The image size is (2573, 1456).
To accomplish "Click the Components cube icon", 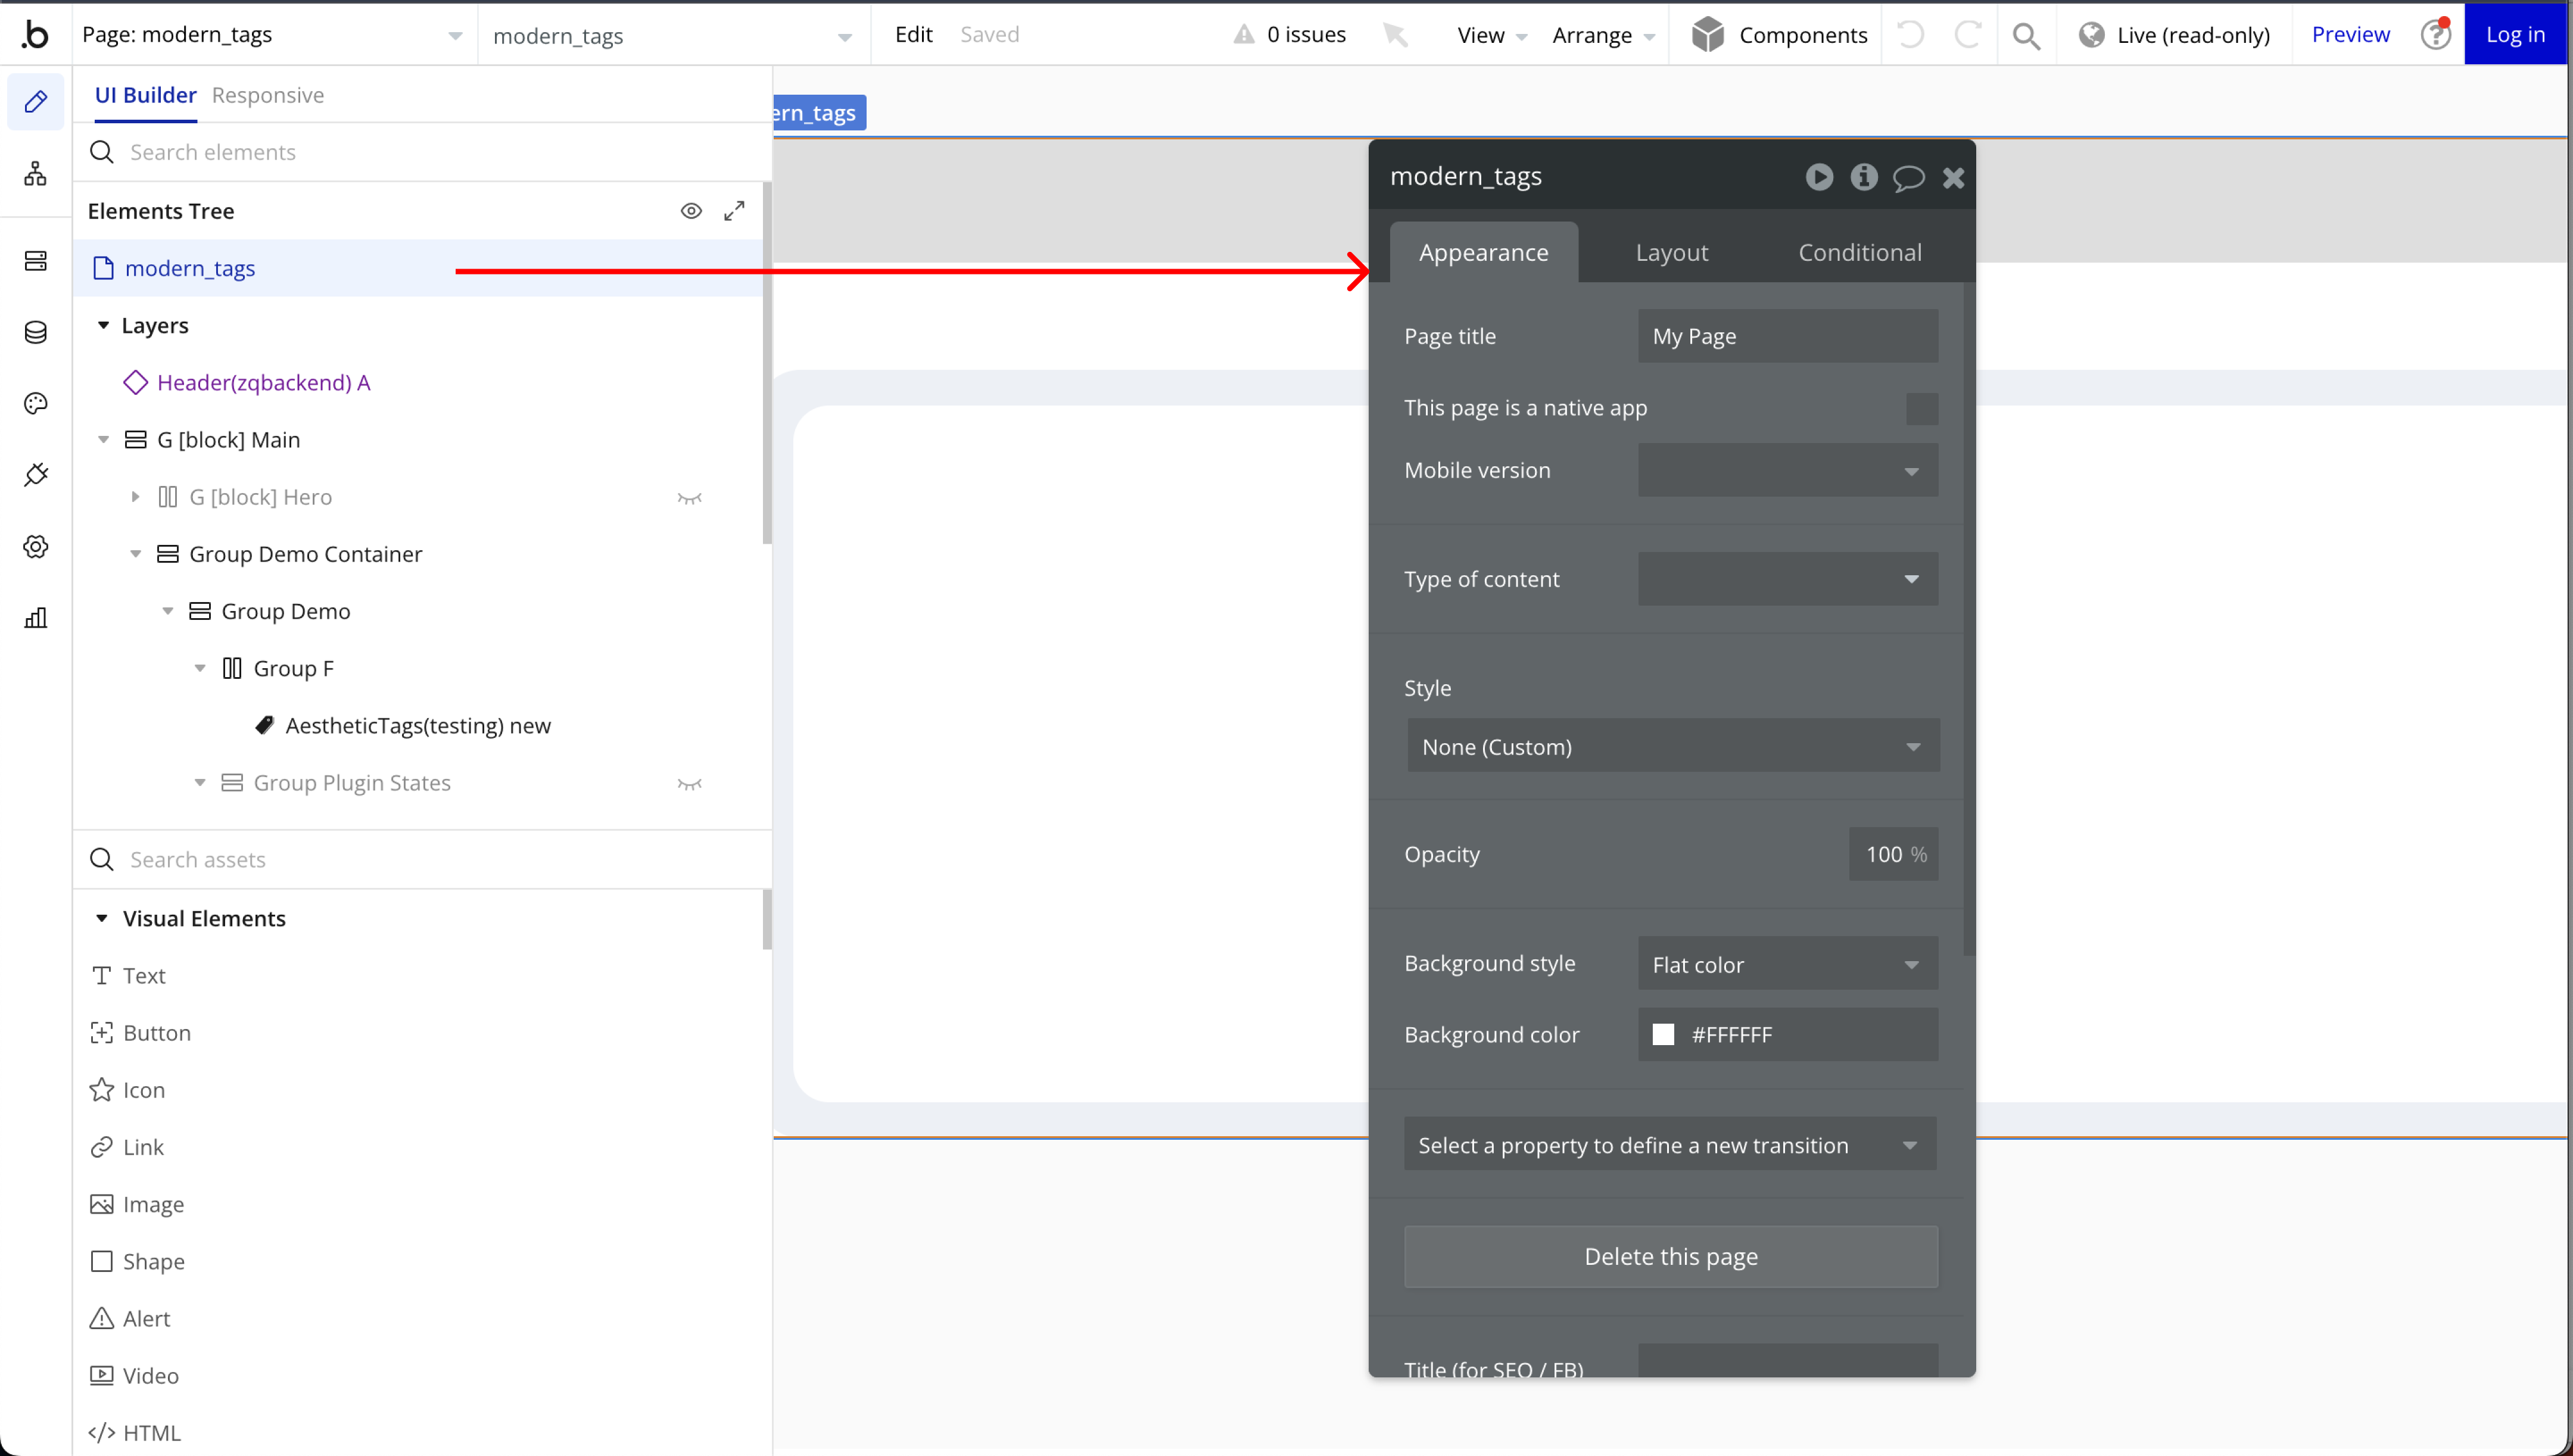I will (x=1708, y=35).
